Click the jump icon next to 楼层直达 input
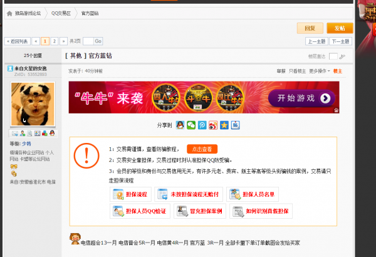This screenshot has width=376, height=257. 342,56
